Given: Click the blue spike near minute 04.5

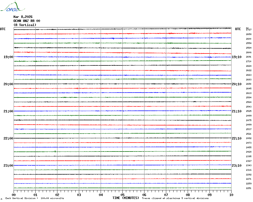Looking at the screenshot, I should tap(113, 39).
